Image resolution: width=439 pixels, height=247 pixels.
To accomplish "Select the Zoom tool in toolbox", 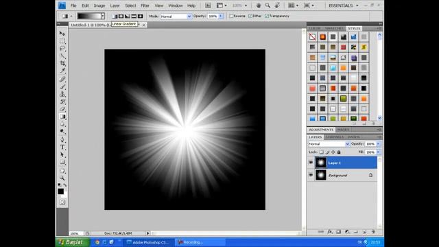I will point(62,178).
